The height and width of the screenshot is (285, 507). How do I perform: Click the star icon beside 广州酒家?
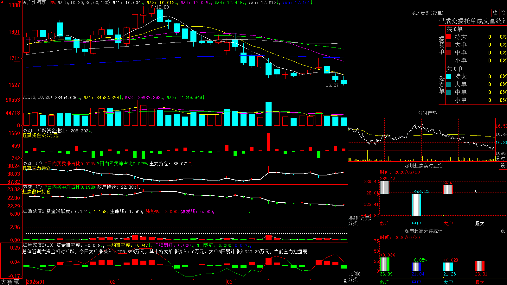click(x=25, y=3)
